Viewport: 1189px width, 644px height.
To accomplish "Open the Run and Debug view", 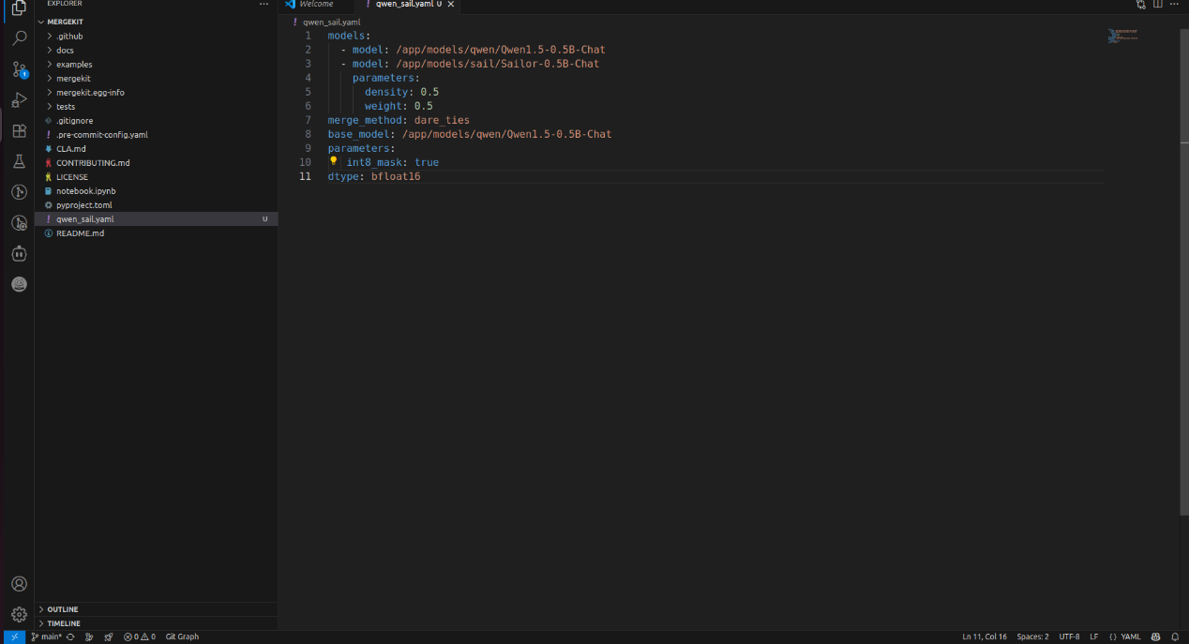I will click(19, 100).
